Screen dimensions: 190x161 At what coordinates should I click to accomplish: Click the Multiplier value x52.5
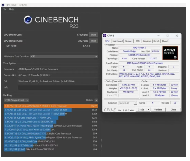[x=129, y=88]
